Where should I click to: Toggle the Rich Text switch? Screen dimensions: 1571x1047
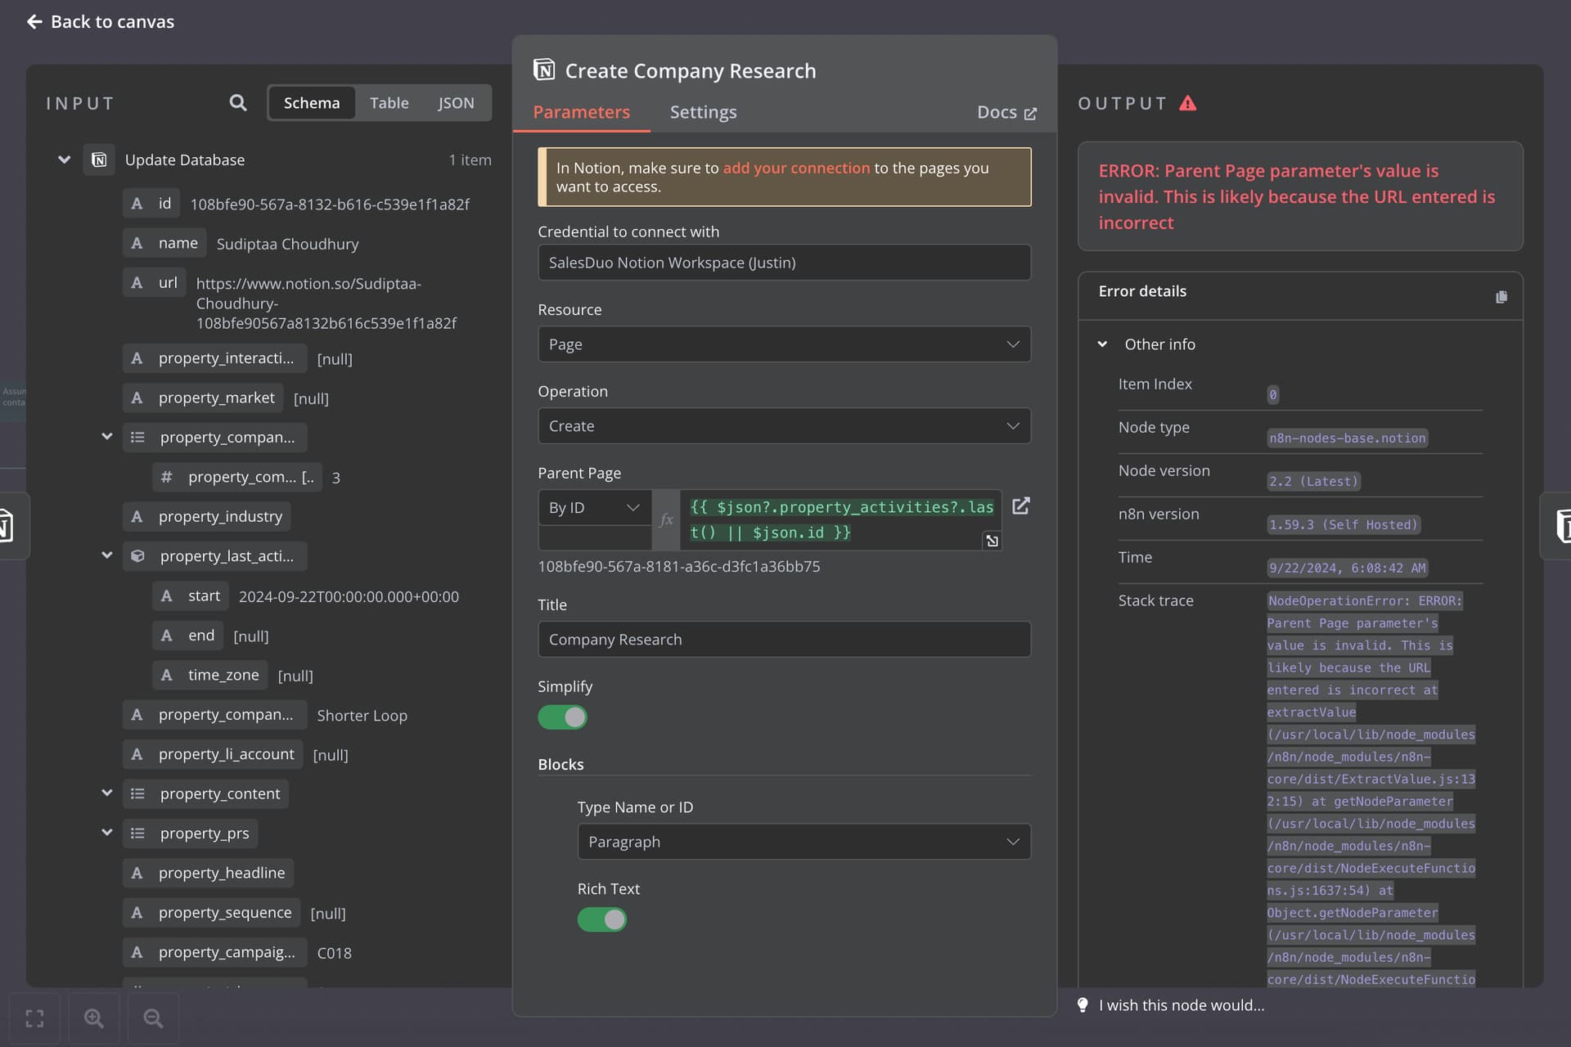601,919
